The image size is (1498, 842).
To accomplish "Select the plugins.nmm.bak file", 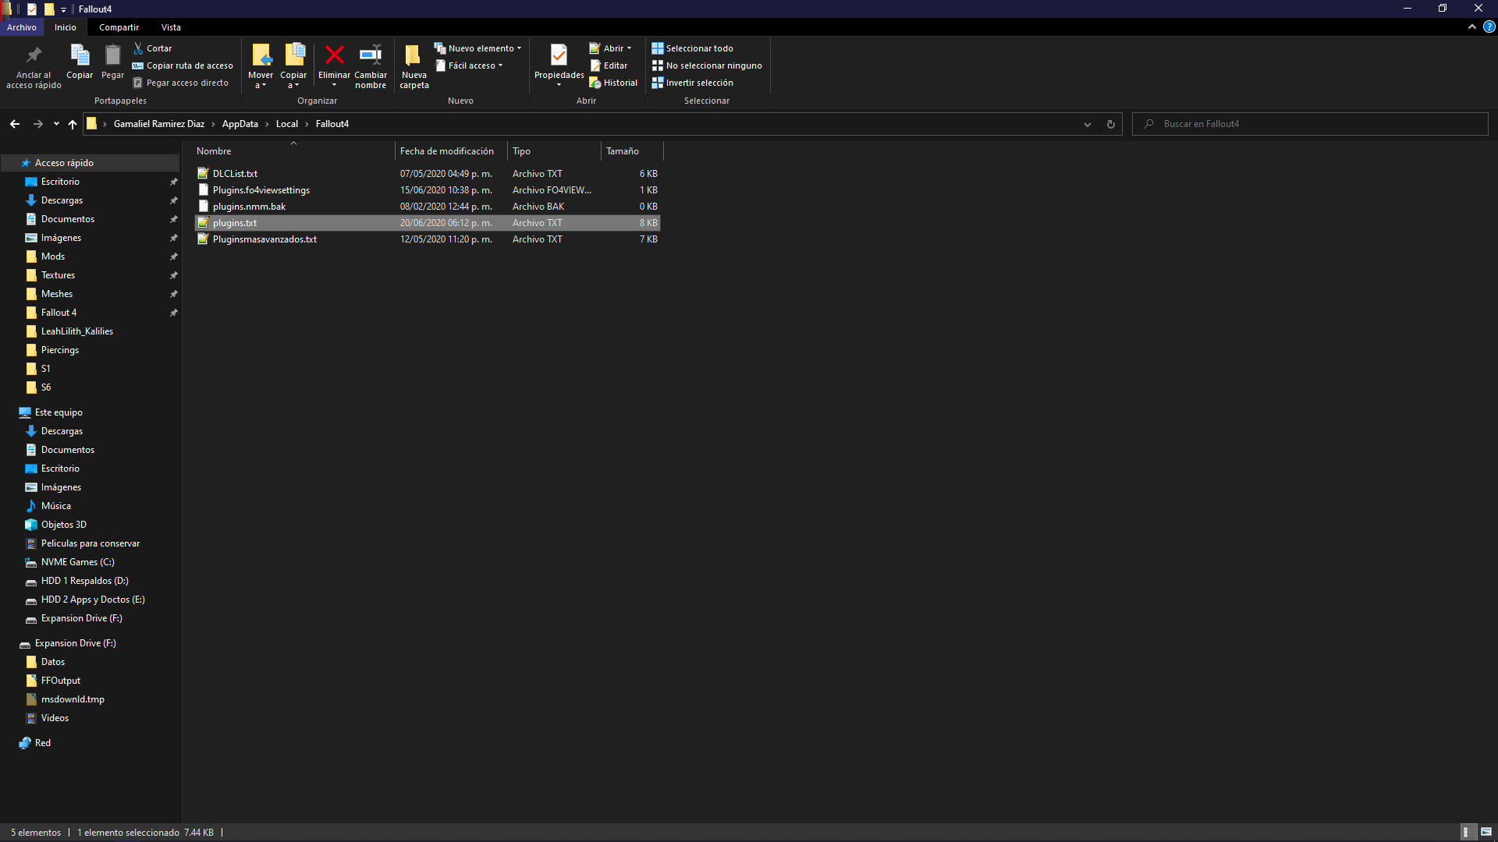I will (428, 207).
